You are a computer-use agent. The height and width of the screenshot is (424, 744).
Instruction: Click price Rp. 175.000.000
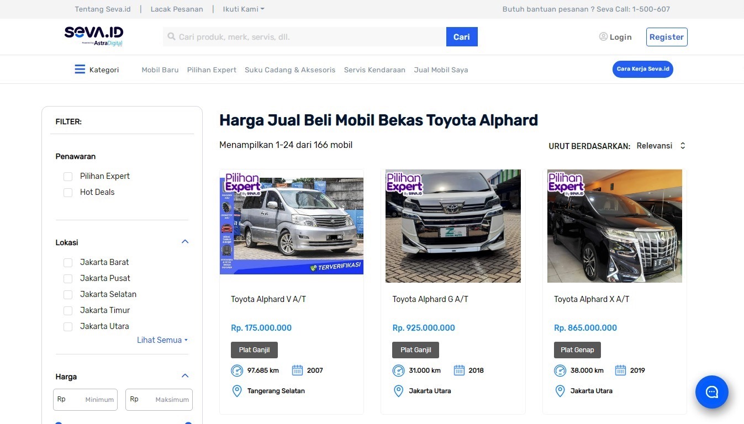(x=261, y=328)
